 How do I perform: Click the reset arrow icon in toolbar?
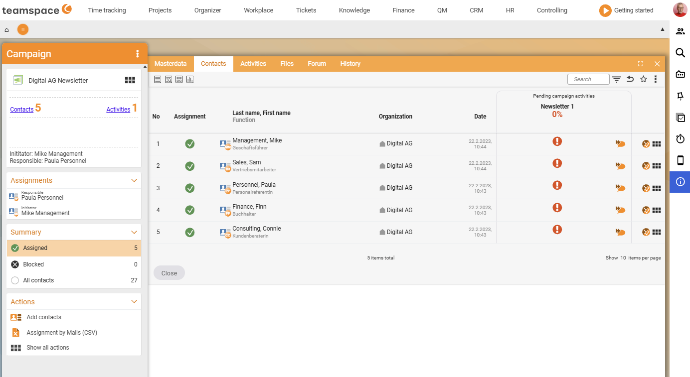tap(630, 79)
